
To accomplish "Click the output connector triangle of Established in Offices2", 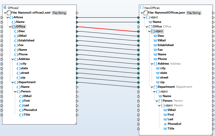I will click(77, 40).
